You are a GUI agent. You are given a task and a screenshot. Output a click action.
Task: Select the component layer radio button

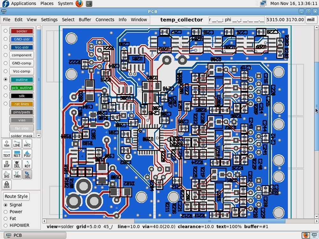click(5, 55)
